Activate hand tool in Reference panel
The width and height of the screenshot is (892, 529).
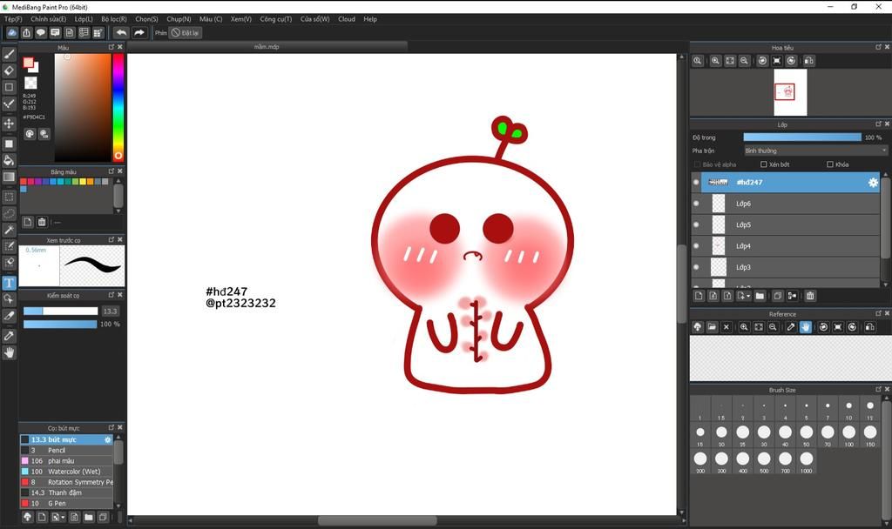(806, 327)
